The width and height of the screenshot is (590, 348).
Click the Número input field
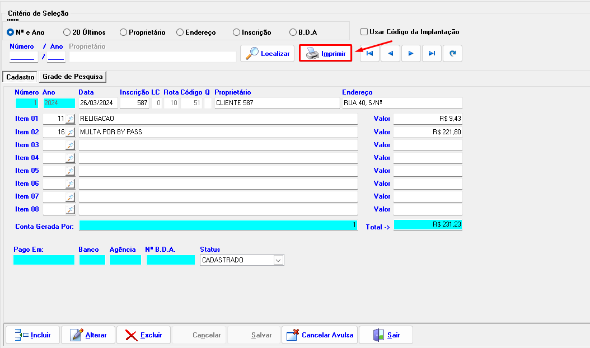click(23, 57)
